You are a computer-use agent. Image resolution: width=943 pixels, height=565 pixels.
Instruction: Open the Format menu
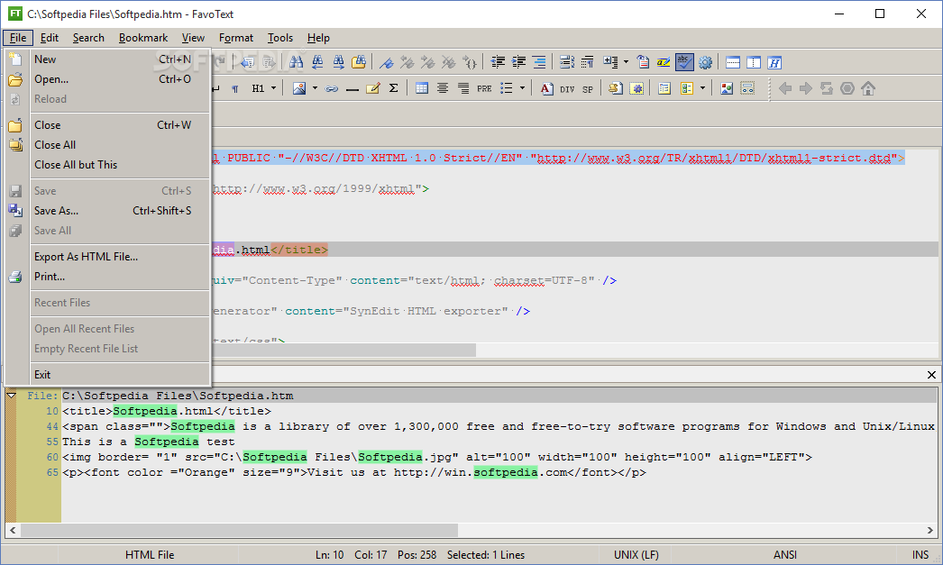coord(236,38)
